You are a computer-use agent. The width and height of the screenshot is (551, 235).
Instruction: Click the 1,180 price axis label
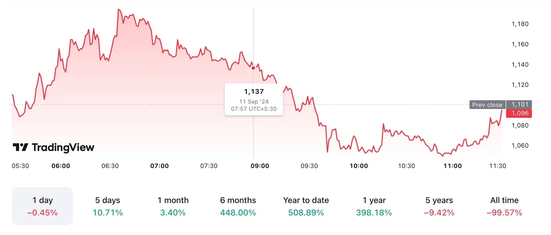[x=520, y=24]
